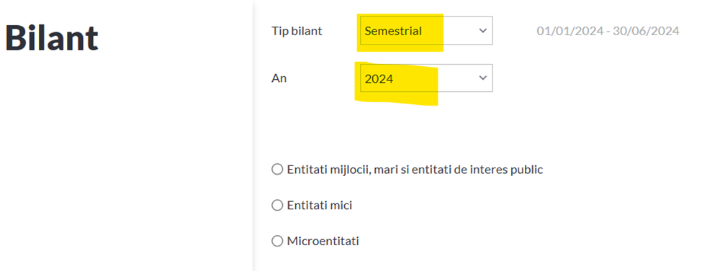Screen dimensions: 702x271
Task: Open the Tip bilant dropdown
Action: pyautogui.click(x=426, y=30)
